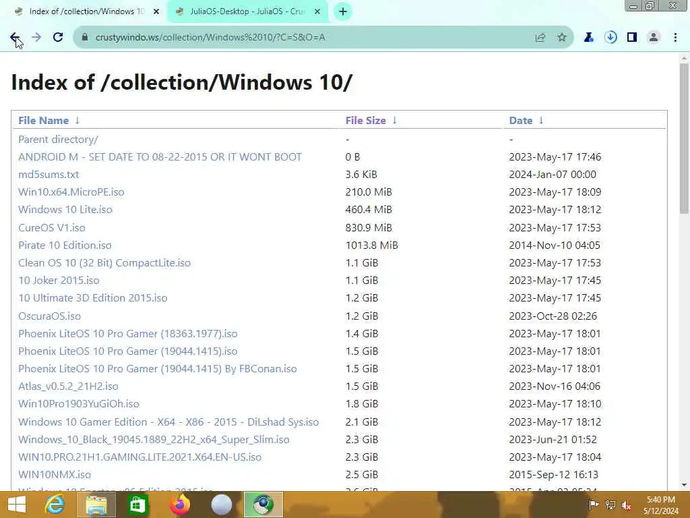Download 10 Joker 2015.iso

click(x=59, y=281)
